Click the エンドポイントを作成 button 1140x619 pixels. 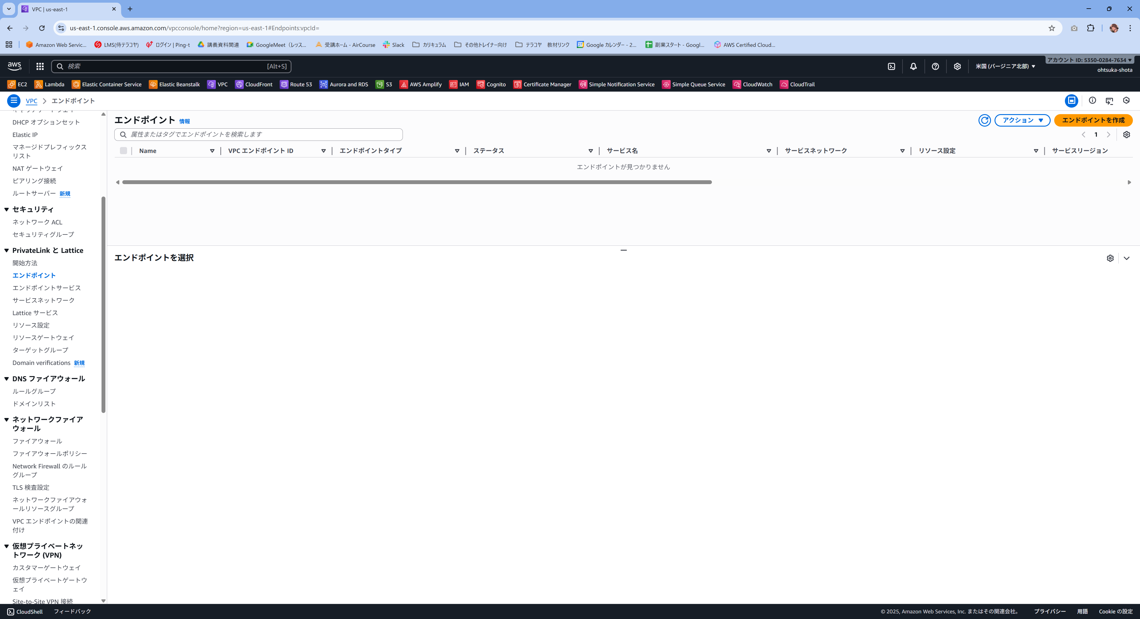(x=1092, y=120)
